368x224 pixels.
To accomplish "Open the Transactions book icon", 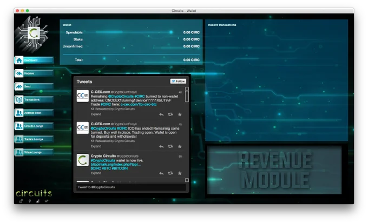I will click(x=19, y=100).
